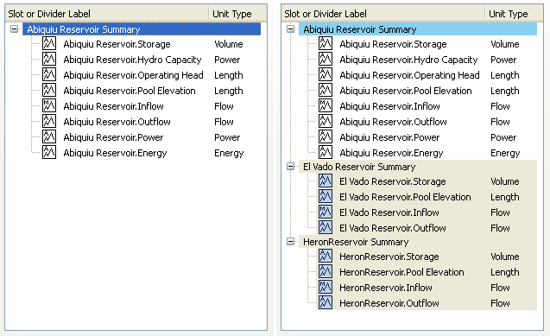
Task: Select Abiquiu Reservoir.Storage row text in left panel
Action: (x=117, y=44)
